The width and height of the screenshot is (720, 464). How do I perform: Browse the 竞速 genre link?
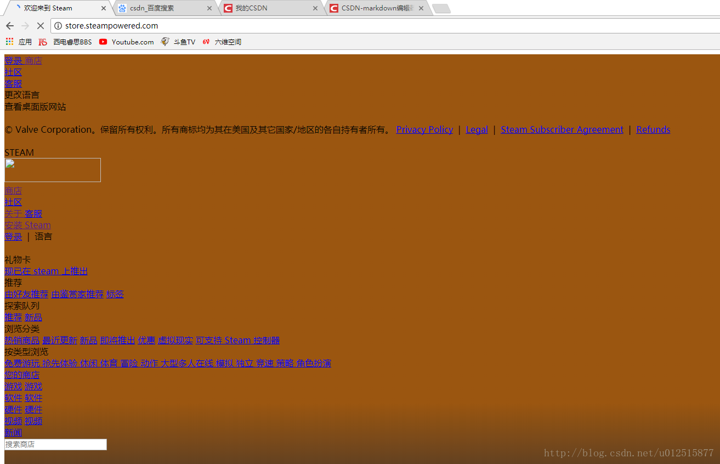(265, 363)
